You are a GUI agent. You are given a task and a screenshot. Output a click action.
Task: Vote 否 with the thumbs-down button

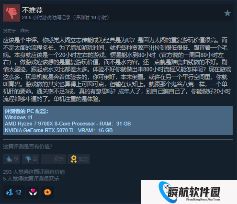point(31,159)
